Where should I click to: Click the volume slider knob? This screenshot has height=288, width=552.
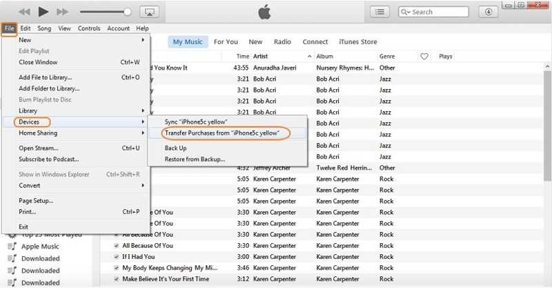tap(128, 12)
